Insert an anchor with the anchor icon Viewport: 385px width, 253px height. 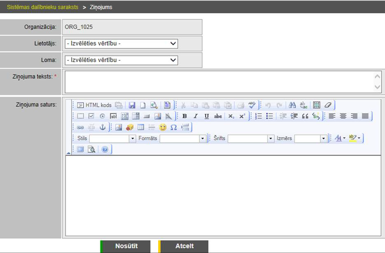tap(103, 128)
